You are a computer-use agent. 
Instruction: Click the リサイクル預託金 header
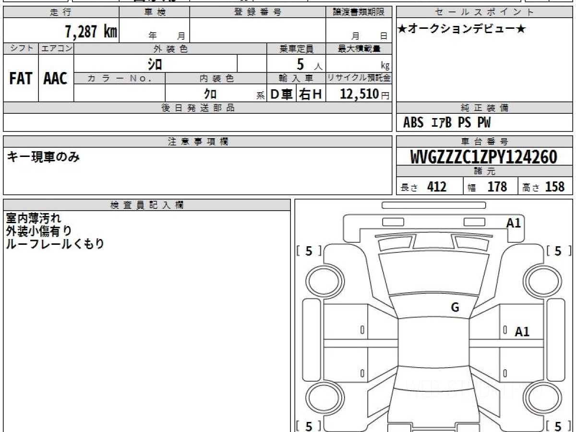coord(359,78)
